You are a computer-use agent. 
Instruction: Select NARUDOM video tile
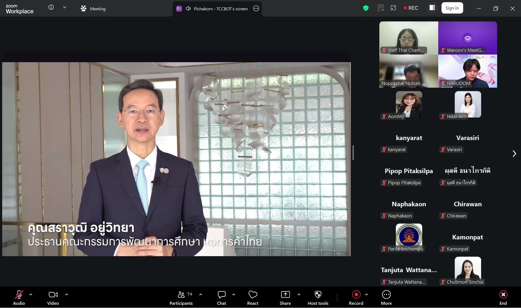pos(468,71)
